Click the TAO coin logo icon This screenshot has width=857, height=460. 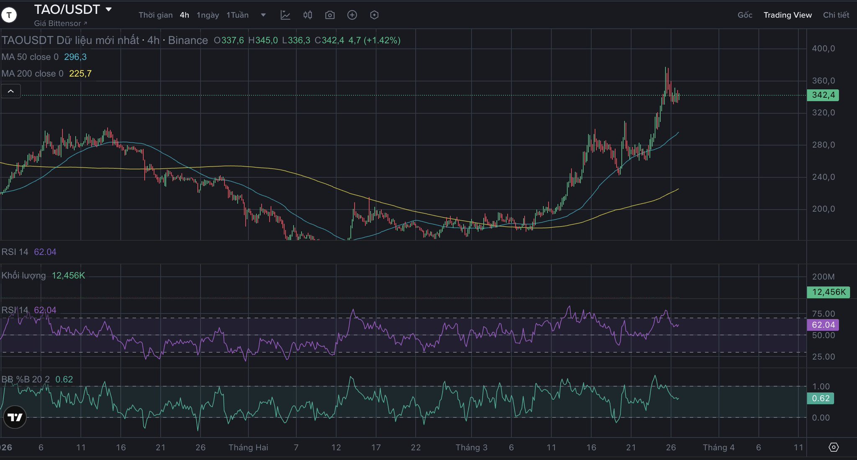(9, 15)
